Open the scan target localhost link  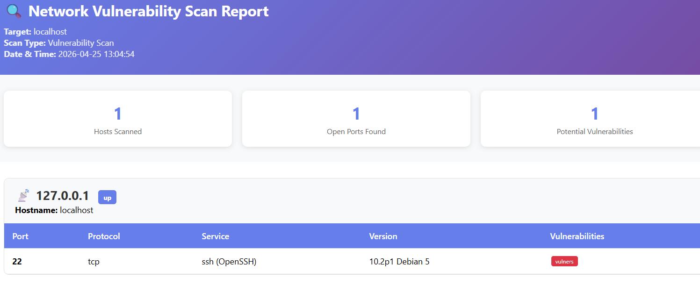tap(51, 32)
